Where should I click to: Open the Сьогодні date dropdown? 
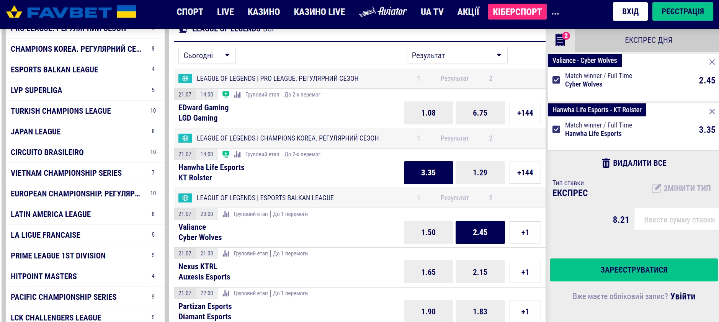tap(207, 56)
